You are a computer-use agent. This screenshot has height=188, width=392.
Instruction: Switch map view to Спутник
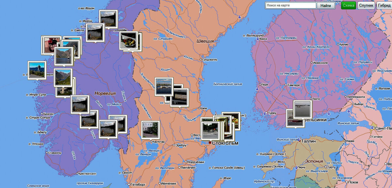(366, 6)
